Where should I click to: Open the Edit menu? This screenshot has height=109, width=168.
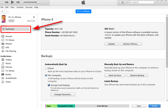click(x=7, y=7)
